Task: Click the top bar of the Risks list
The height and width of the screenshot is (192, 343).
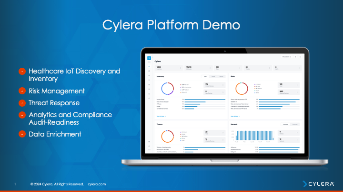Action: (x=279, y=100)
